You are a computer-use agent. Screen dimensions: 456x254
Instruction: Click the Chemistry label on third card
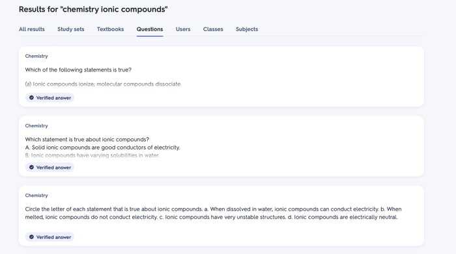coord(36,195)
